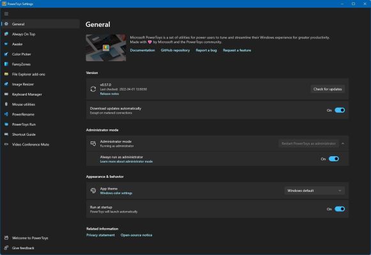Click the Shortcut Guide sidebar icon

6,135
